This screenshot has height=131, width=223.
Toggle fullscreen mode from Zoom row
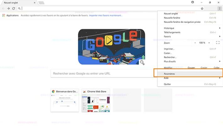[218, 43]
